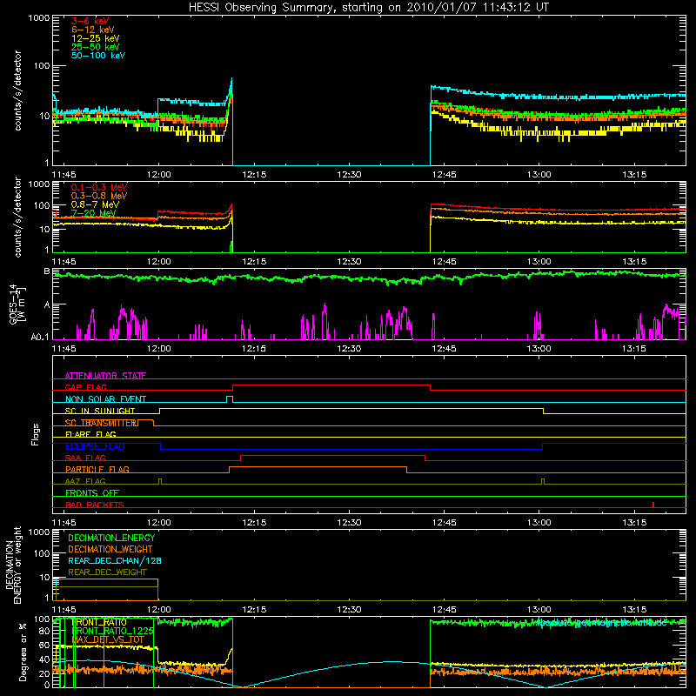Select the SC_IN_SUNLIGHT flag label
Image resolution: width=696 pixels, height=696 pixels.
click(x=100, y=411)
